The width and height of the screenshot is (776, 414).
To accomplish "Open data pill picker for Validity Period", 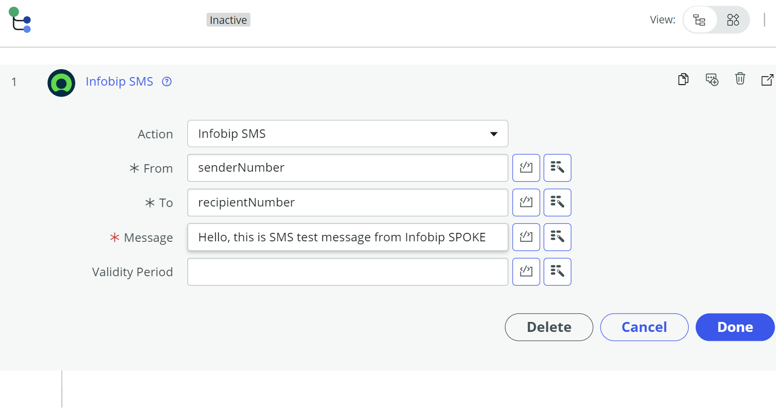I will pyautogui.click(x=557, y=272).
